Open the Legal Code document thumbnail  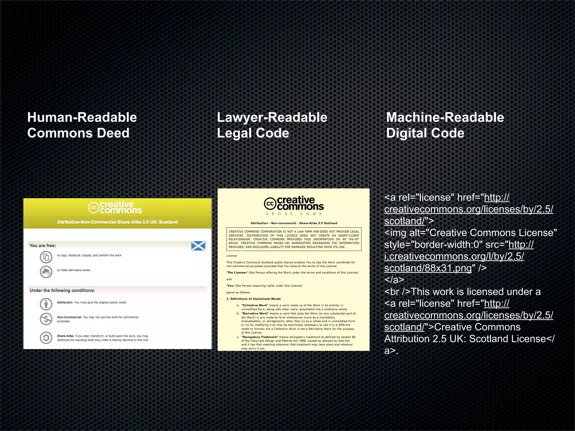[x=294, y=270]
